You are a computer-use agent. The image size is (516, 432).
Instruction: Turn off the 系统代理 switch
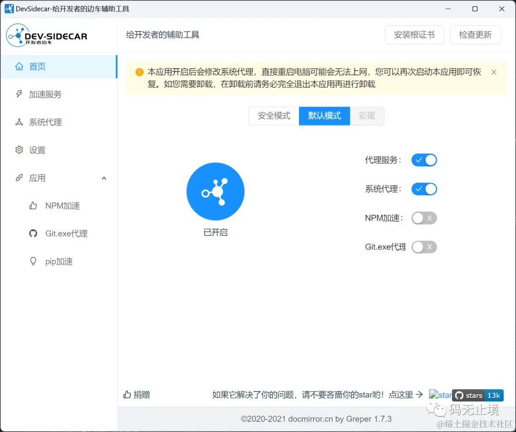coord(424,189)
